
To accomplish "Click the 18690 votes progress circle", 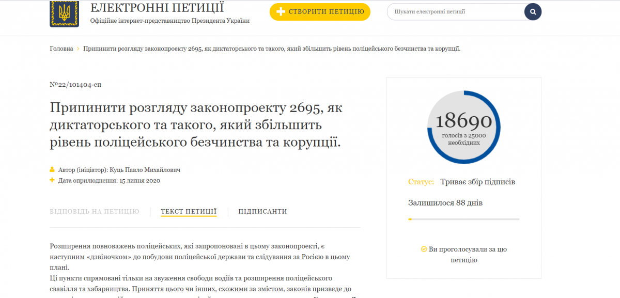I will pos(463,127).
